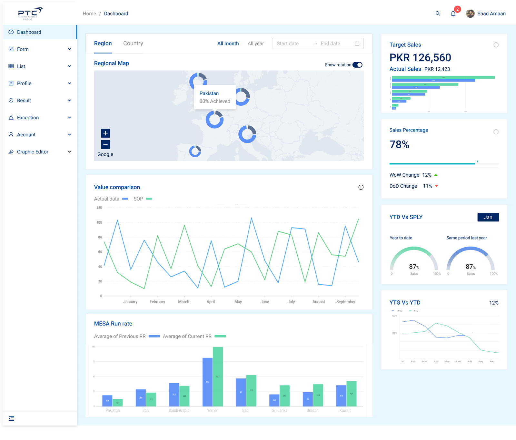Zoom out on the regional map

105,144
